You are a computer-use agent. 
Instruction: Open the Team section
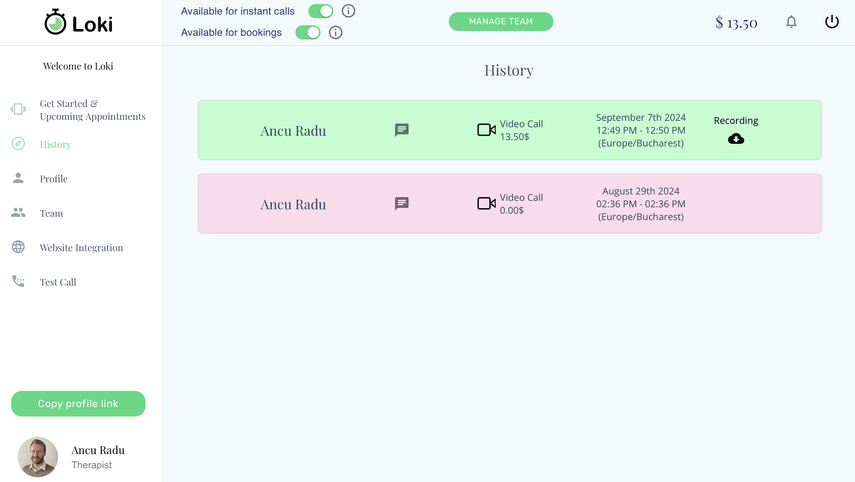[x=51, y=213]
